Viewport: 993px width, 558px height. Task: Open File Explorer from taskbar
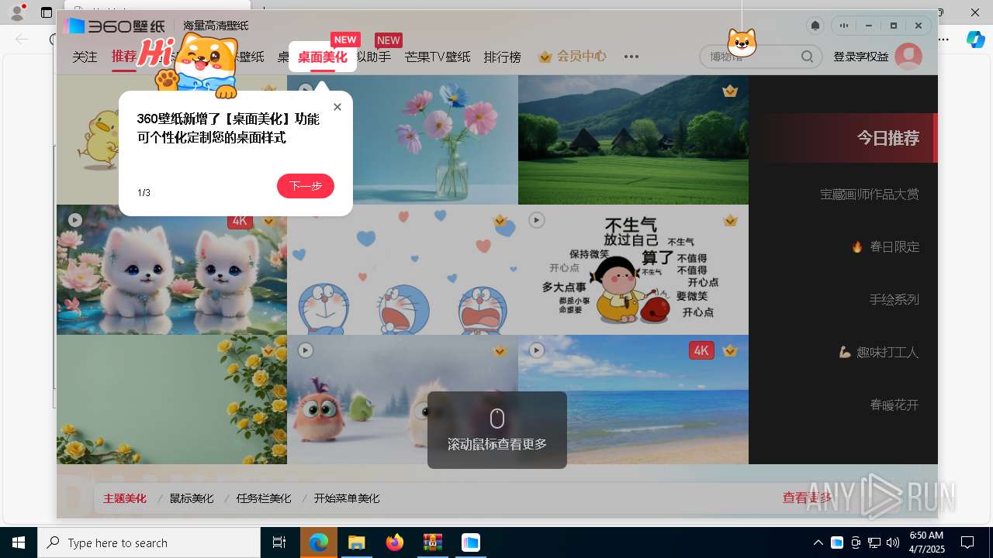[356, 542]
